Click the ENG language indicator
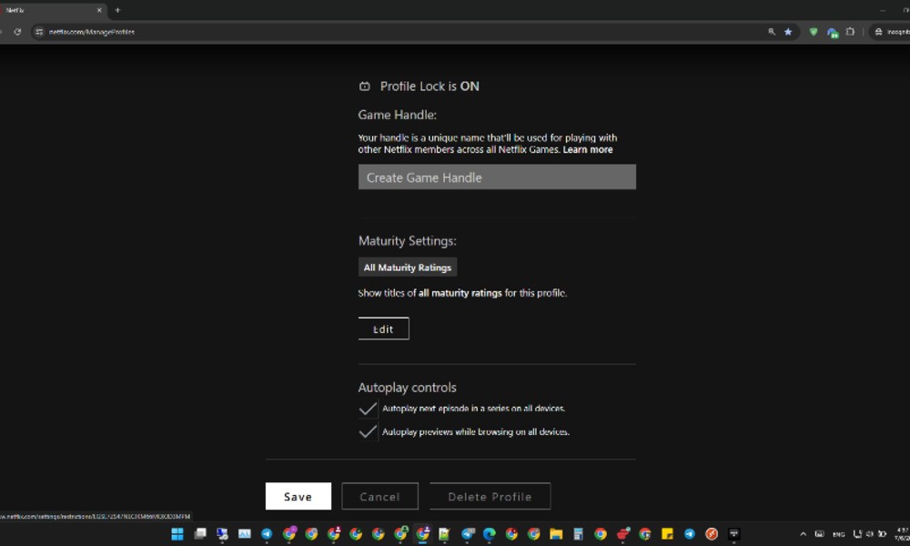 tap(839, 534)
